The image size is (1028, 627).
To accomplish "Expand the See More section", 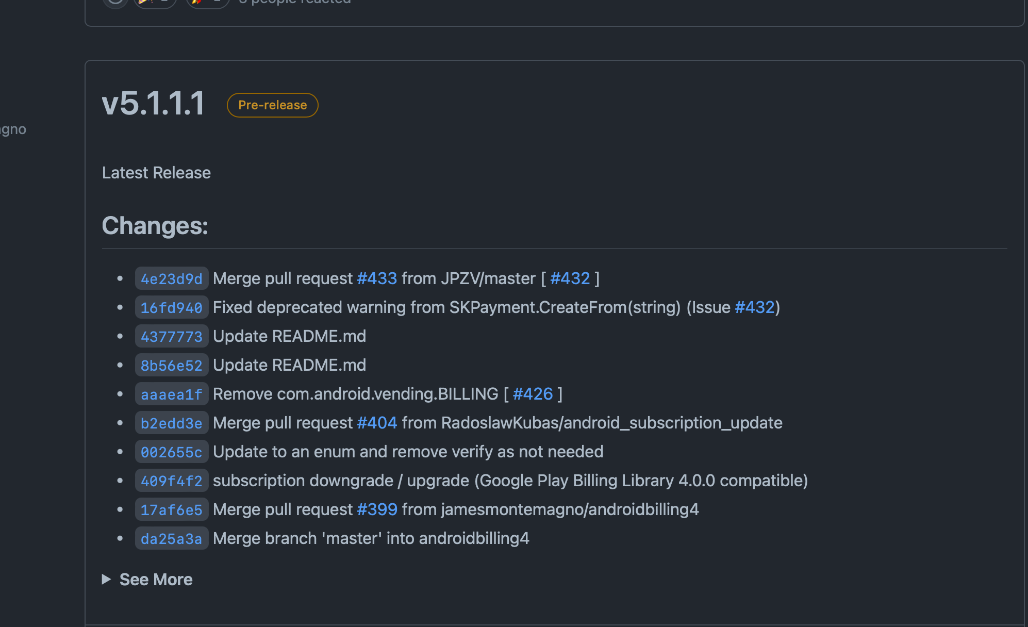I will (156, 579).
